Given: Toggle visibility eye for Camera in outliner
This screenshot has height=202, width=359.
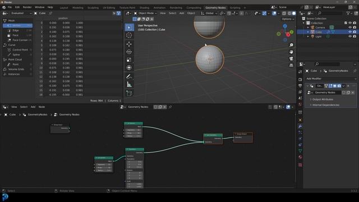Looking at the screenshot, I should [350, 27].
